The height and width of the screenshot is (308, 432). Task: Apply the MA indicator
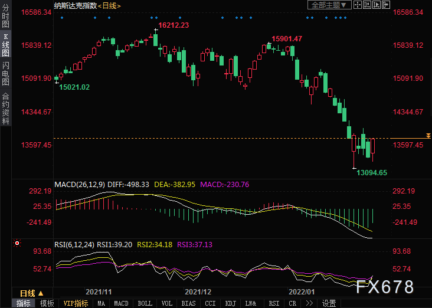tap(101, 303)
